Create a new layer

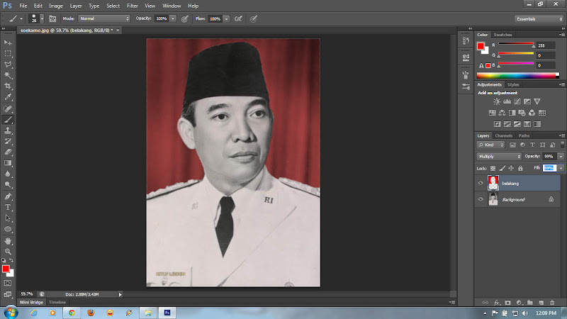[541, 303]
